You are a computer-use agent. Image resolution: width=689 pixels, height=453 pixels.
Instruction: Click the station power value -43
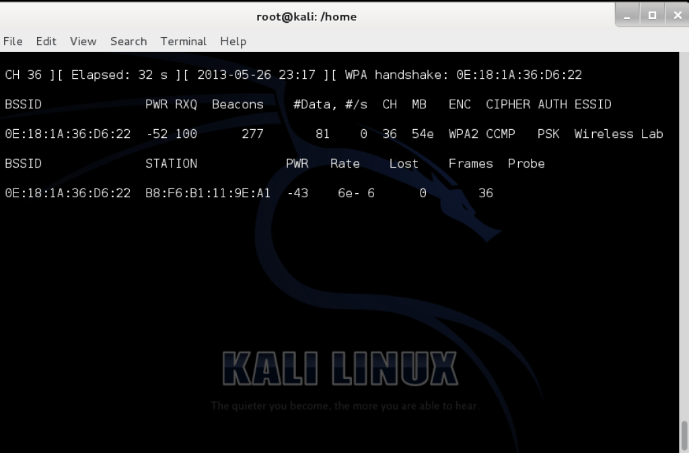(x=297, y=193)
